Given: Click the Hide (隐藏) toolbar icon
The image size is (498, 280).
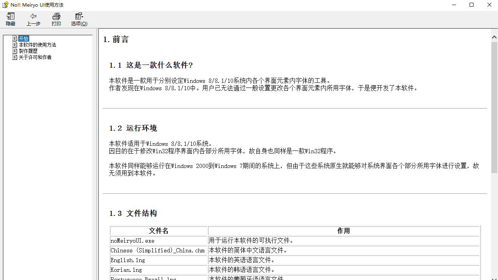Looking at the screenshot, I should (11, 19).
